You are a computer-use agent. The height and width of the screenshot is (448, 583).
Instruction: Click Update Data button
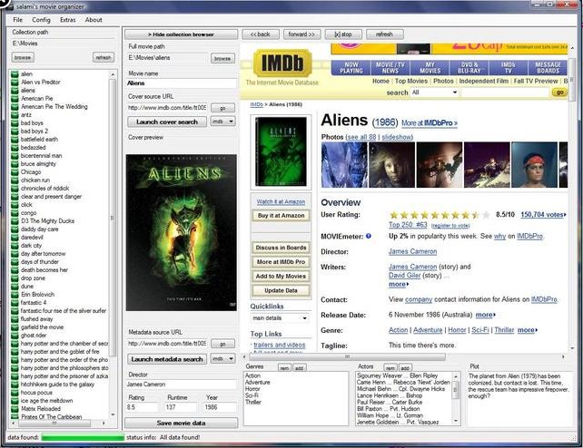click(x=282, y=290)
